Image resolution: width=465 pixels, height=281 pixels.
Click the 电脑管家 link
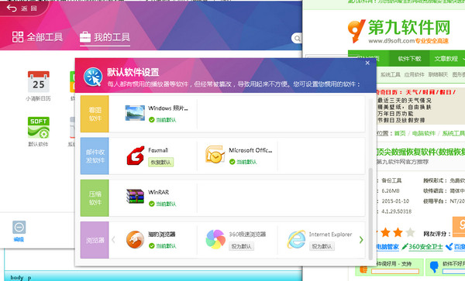click(x=387, y=247)
